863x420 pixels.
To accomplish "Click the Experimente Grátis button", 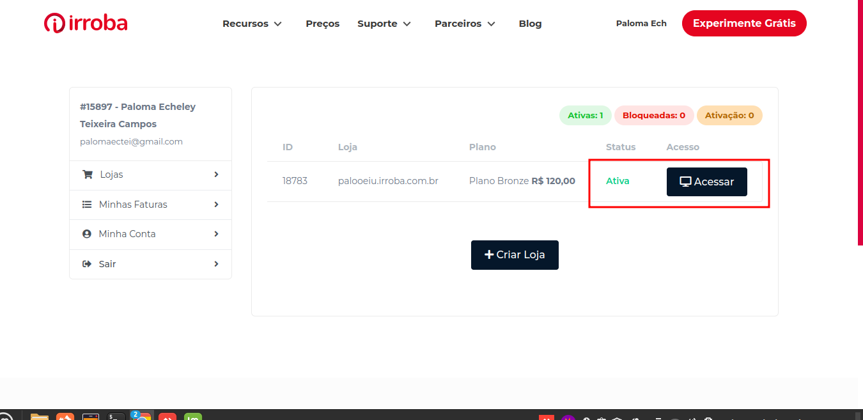I will pyautogui.click(x=744, y=24).
